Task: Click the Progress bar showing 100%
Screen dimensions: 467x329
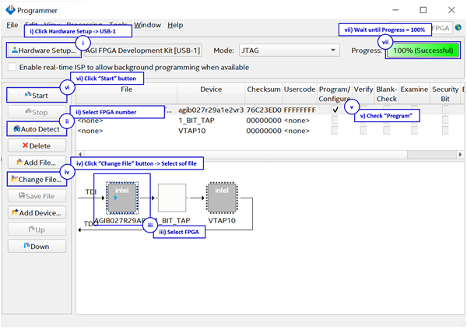Action: pyautogui.click(x=423, y=51)
